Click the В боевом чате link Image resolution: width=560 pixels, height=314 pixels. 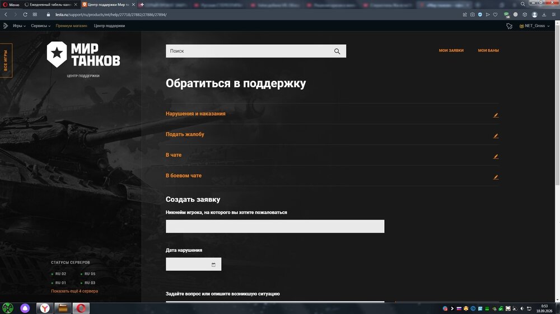(x=184, y=175)
